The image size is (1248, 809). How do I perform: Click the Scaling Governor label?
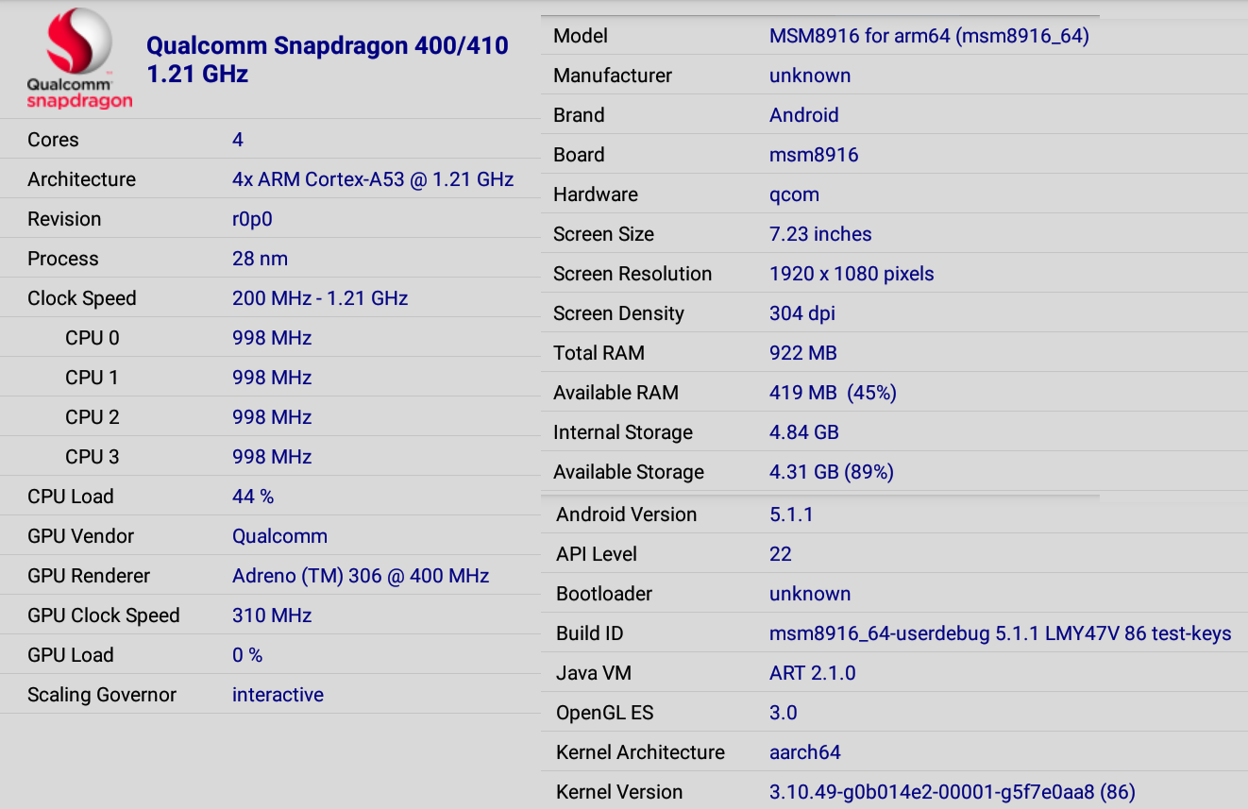click(102, 695)
